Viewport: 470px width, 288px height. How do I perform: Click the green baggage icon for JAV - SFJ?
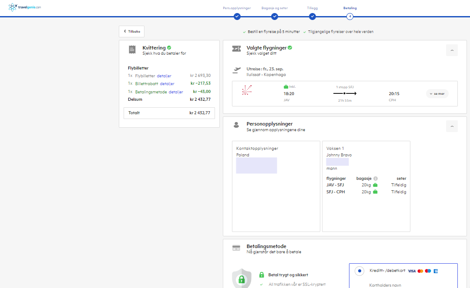click(x=375, y=185)
